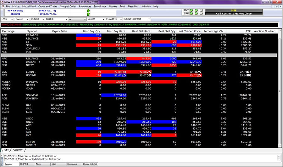The image size is (283, 167).
Task: Click the NOW application icon in title bar
Action: click(x=2, y=2)
